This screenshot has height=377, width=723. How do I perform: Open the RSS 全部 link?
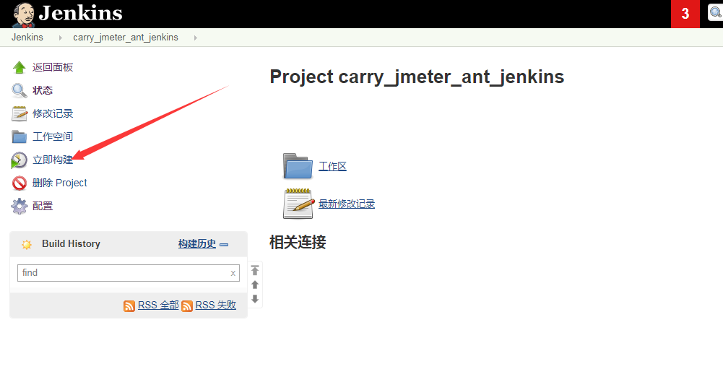click(x=158, y=305)
